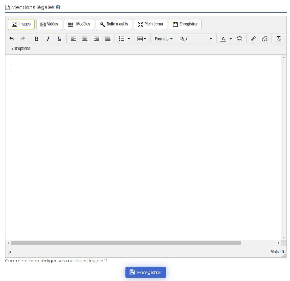The width and height of the screenshot is (290, 281).
Task: Open the Formats dropdown menu
Action: coord(163,39)
